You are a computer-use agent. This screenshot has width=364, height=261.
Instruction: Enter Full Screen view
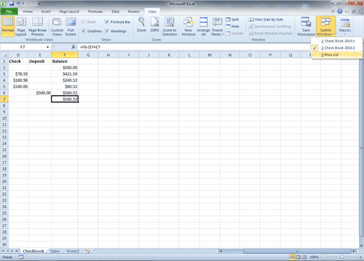click(71, 27)
